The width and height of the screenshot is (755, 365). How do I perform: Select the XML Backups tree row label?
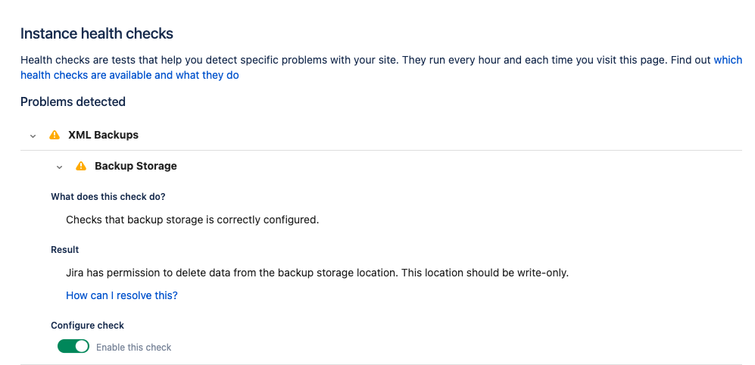pyautogui.click(x=103, y=136)
